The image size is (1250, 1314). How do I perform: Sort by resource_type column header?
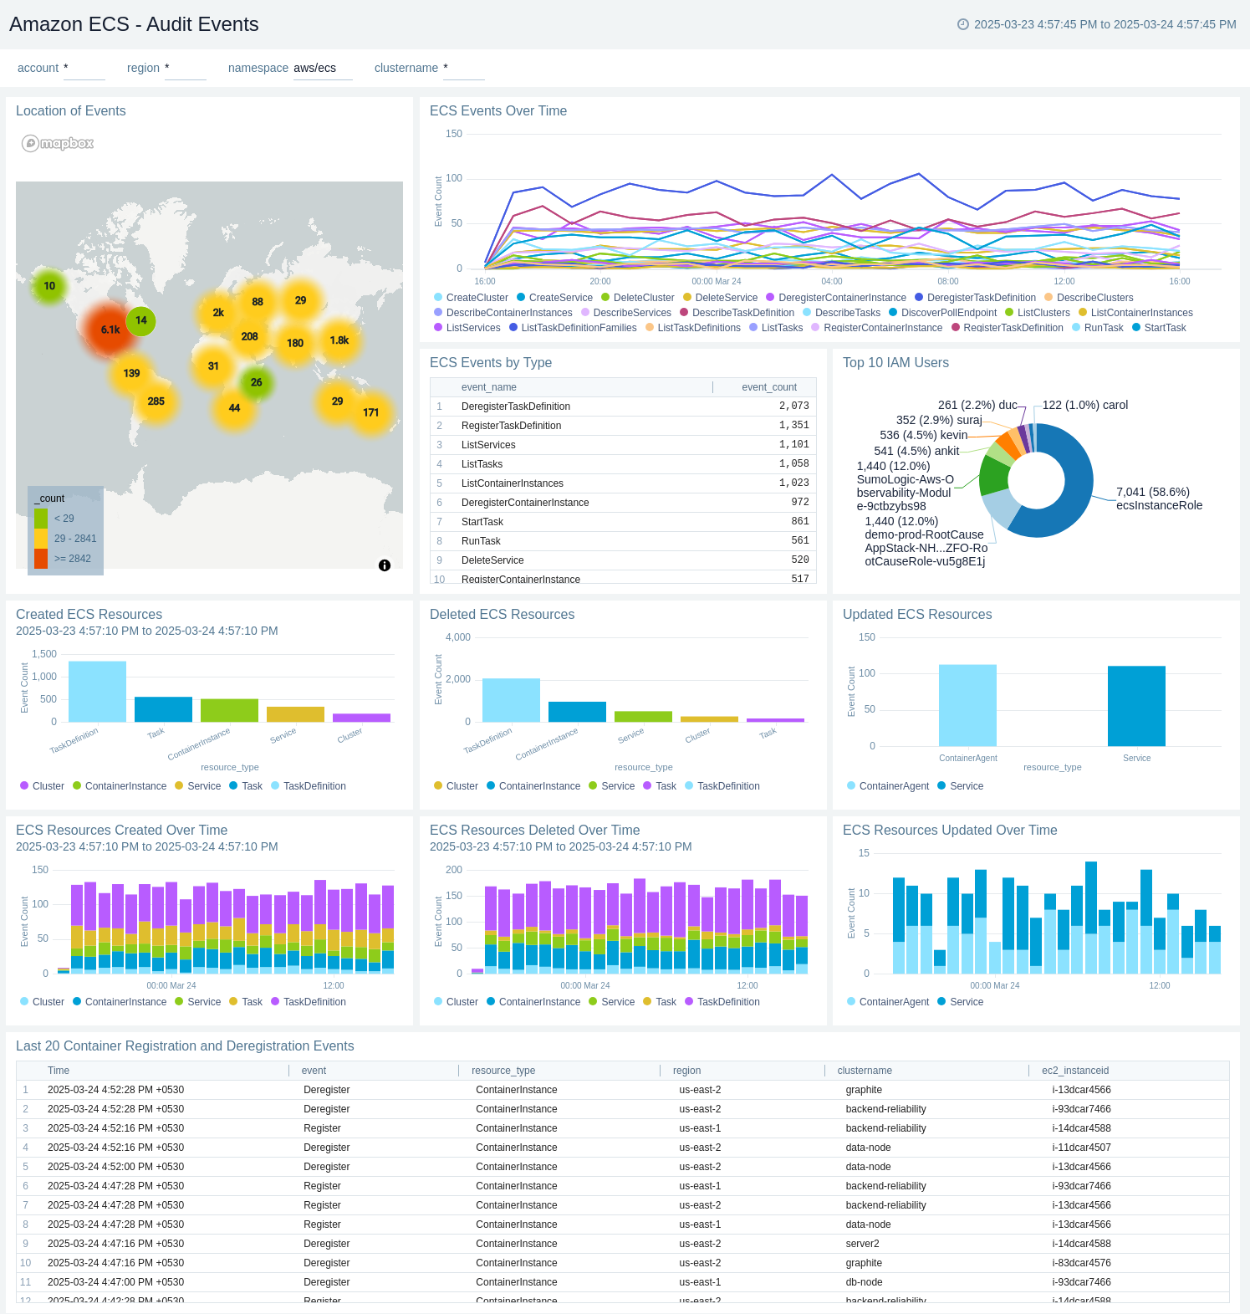coord(503,1071)
